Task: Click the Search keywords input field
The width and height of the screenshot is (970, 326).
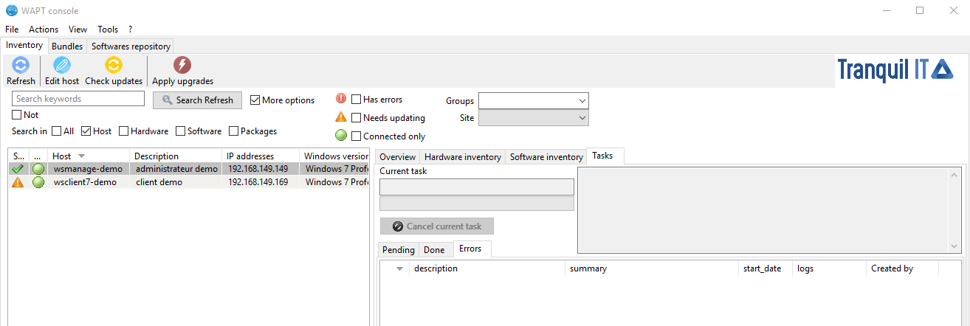Action: [x=78, y=99]
